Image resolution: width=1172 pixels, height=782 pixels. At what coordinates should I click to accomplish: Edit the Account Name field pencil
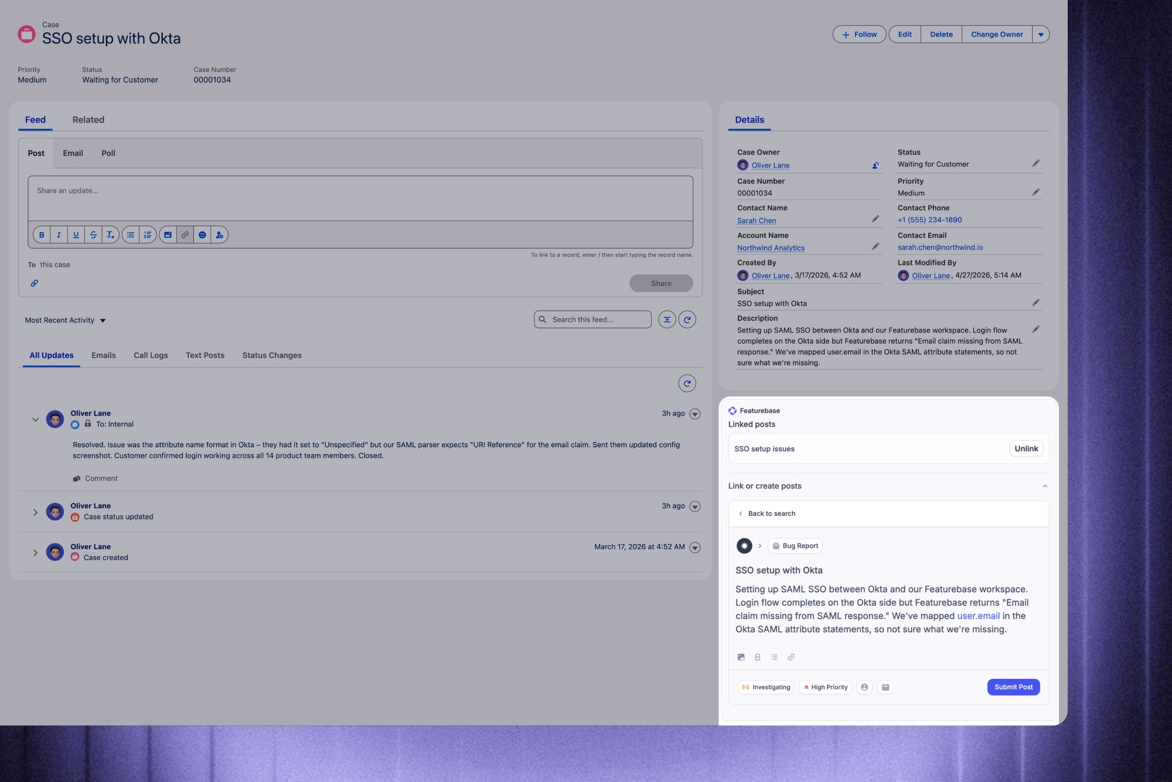[875, 247]
